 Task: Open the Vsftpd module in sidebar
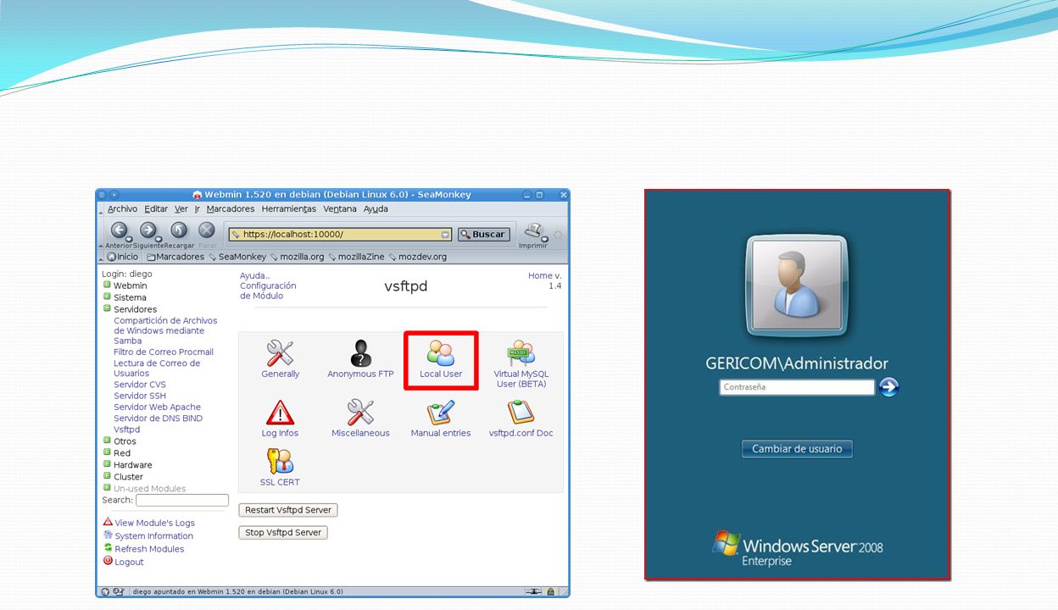[127, 430]
